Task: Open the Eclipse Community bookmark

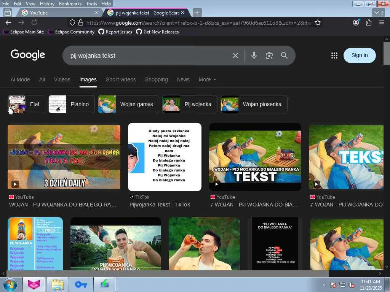Action: pos(71,32)
